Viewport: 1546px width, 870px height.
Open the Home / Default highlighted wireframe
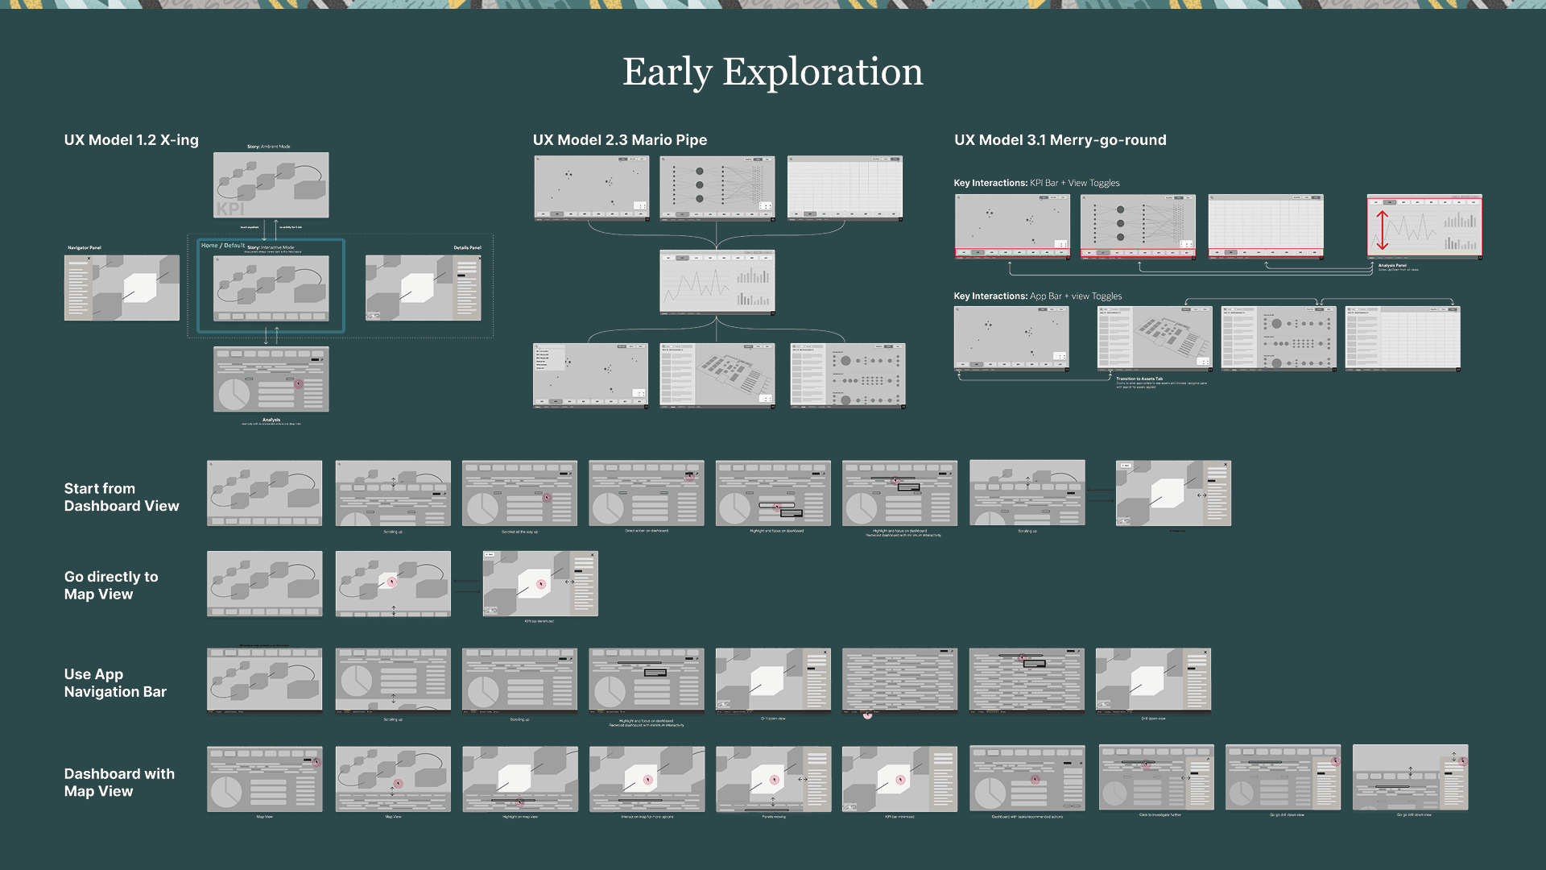[x=271, y=286]
